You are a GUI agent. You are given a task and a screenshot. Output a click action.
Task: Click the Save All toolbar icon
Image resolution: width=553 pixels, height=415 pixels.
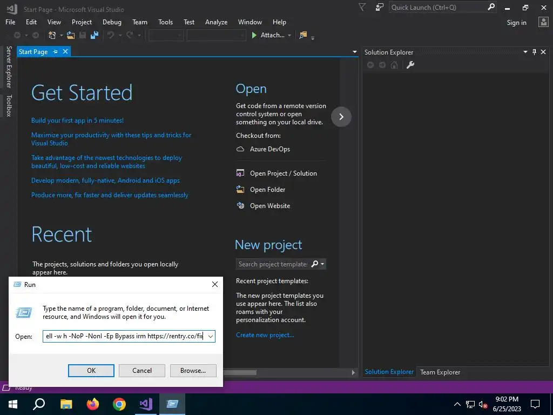pos(94,35)
